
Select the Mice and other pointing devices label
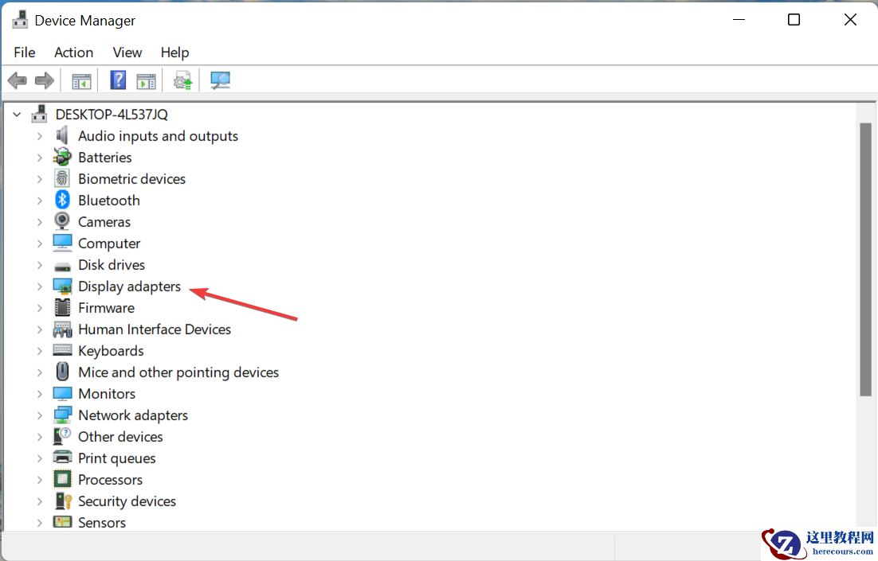coord(178,372)
